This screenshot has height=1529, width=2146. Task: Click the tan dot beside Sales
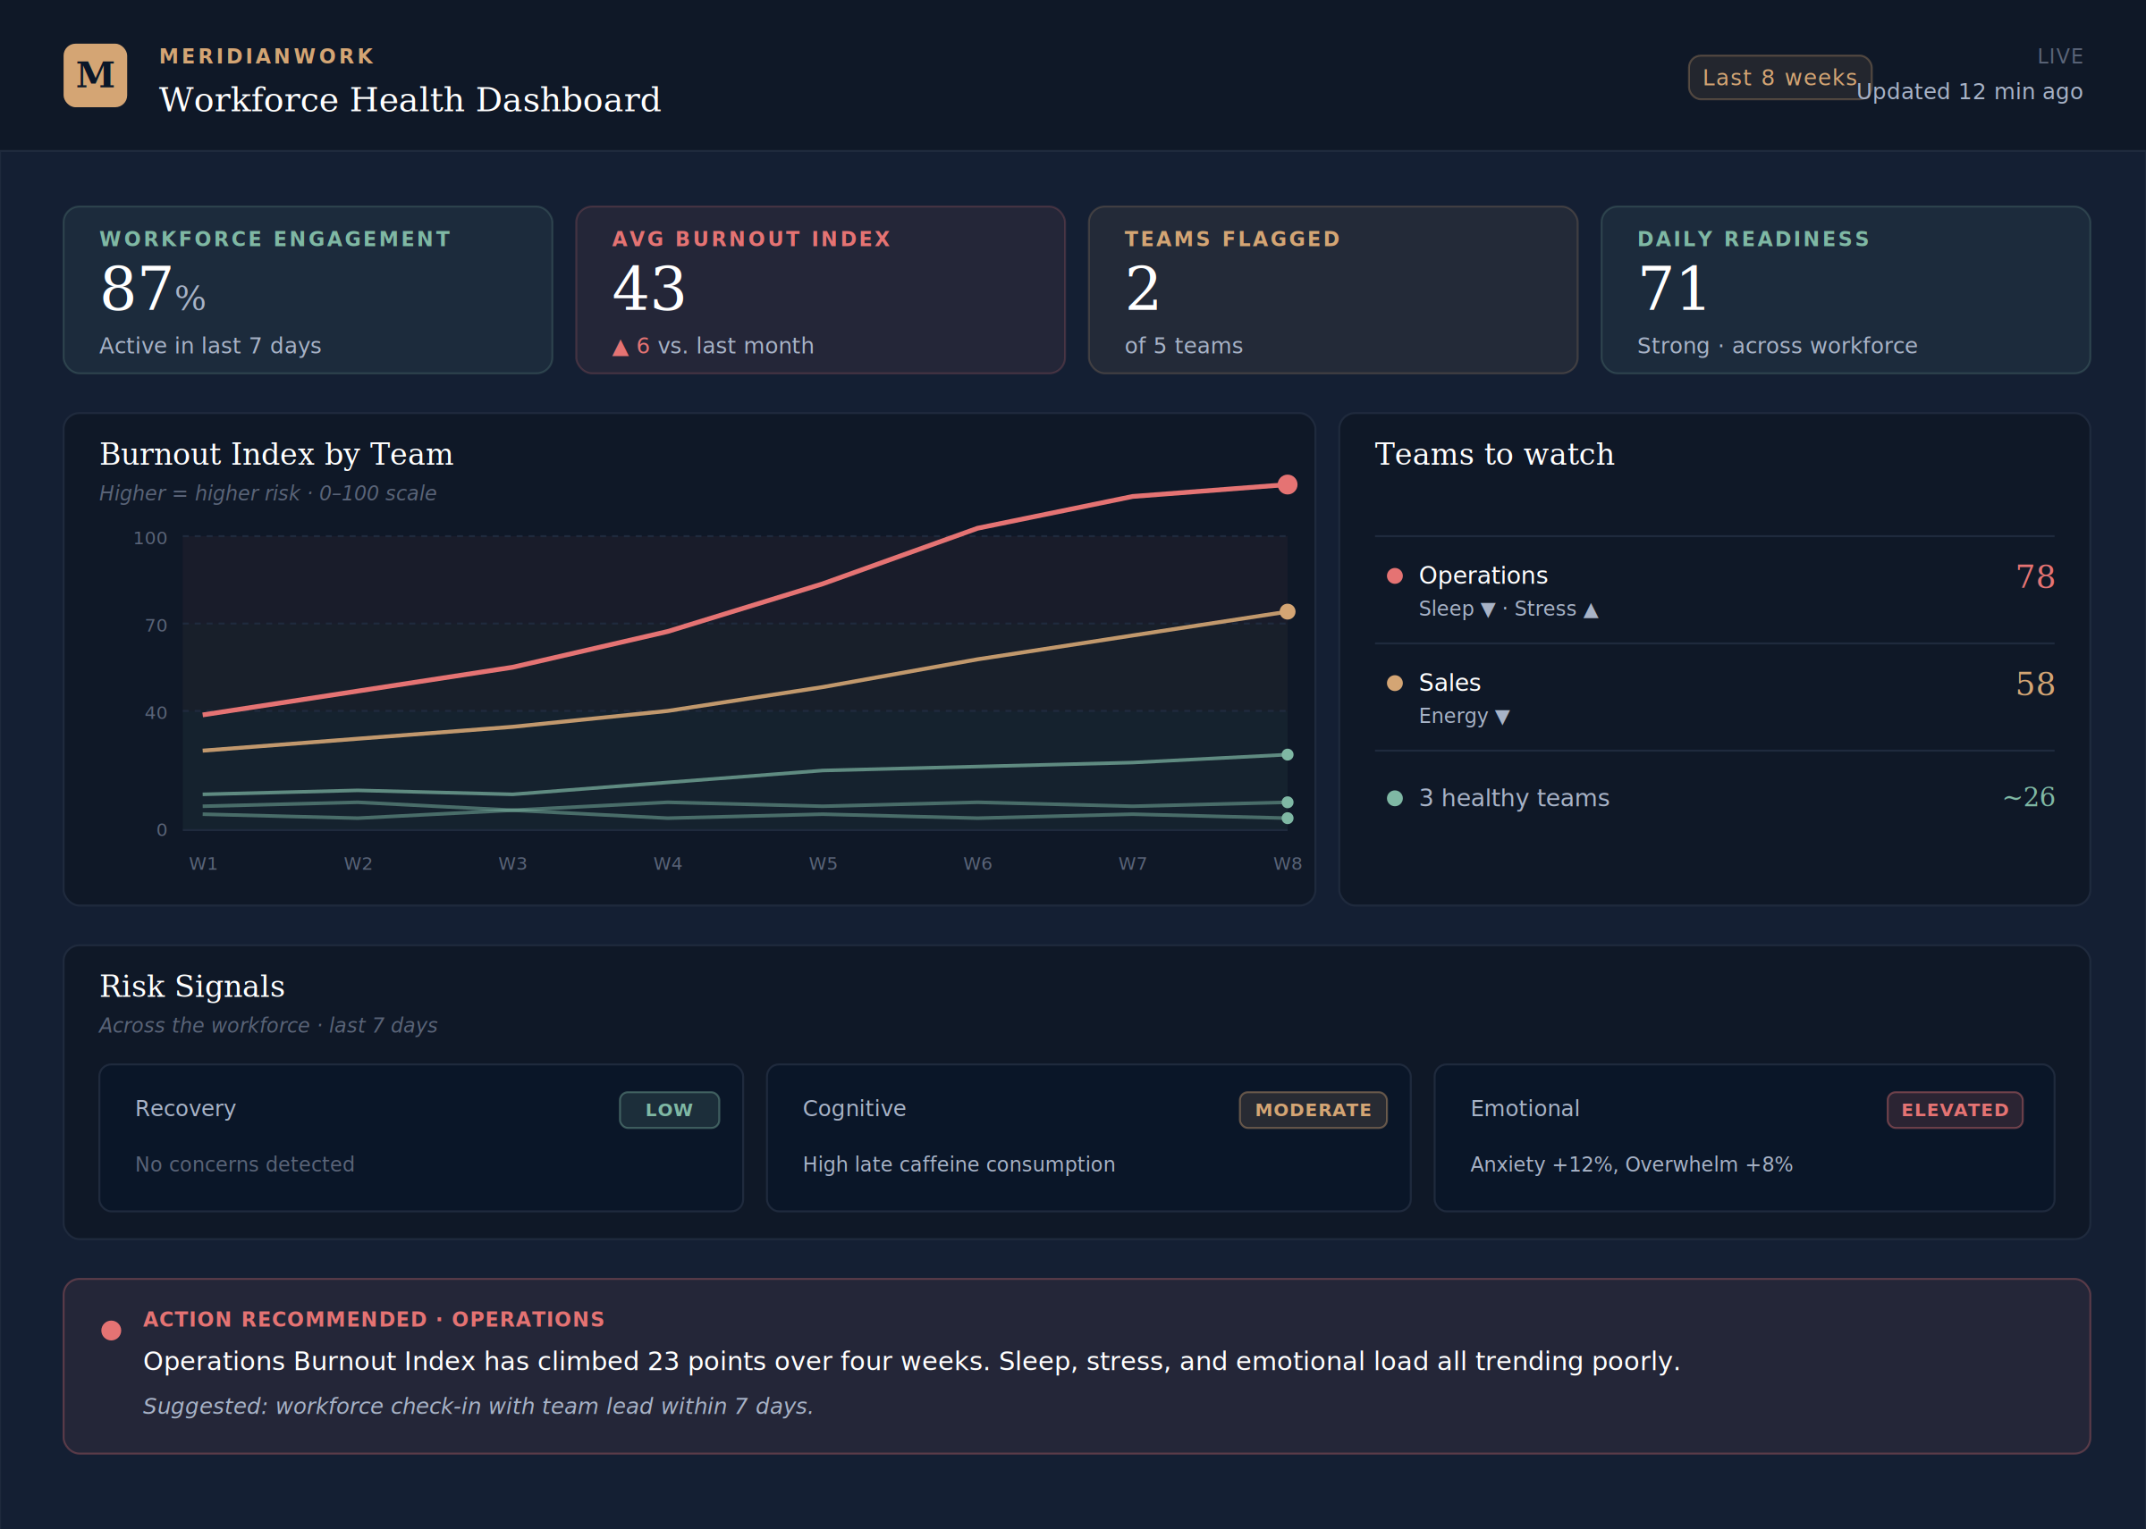(1395, 684)
